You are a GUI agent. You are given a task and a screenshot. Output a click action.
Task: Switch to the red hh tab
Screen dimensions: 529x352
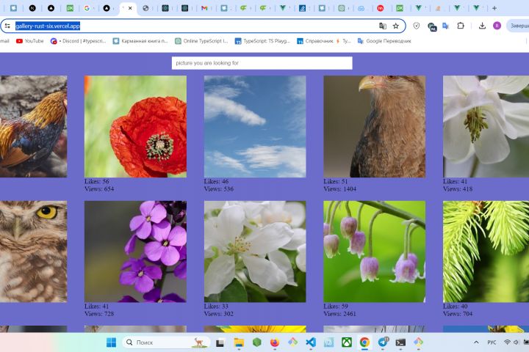pyautogui.click(x=381, y=8)
